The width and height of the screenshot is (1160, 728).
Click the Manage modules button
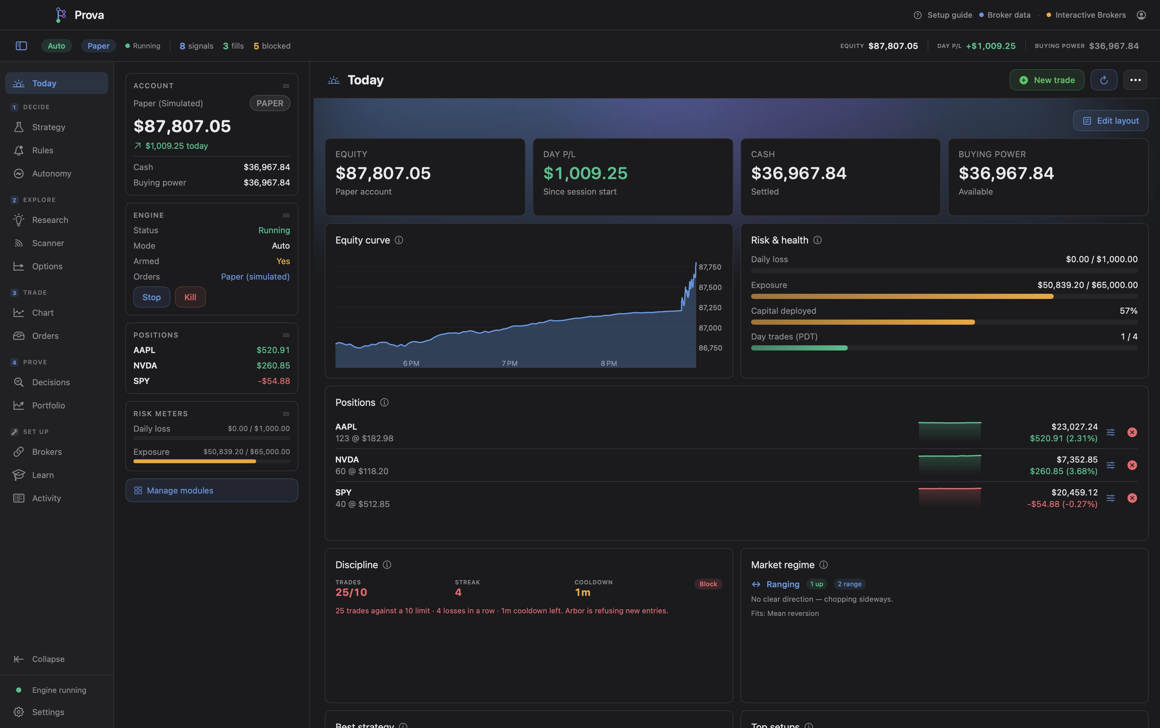pyautogui.click(x=212, y=490)
